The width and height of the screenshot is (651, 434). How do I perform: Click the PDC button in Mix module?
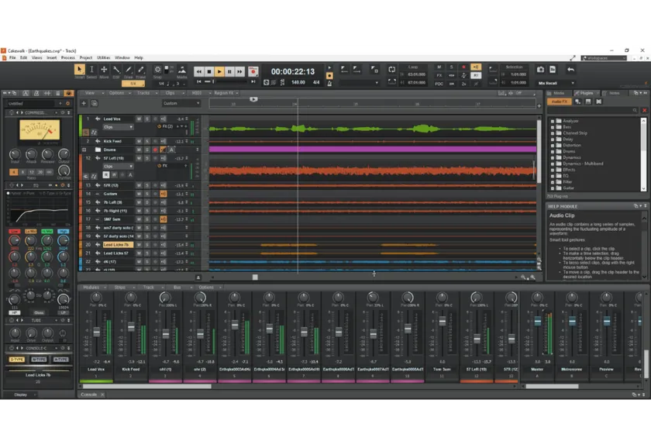click(439, 84)
